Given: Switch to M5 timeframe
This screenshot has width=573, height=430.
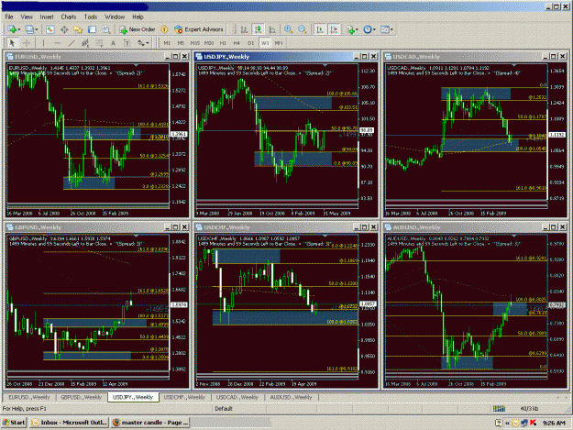Looking at the screenshot, I should pos(181,43).
